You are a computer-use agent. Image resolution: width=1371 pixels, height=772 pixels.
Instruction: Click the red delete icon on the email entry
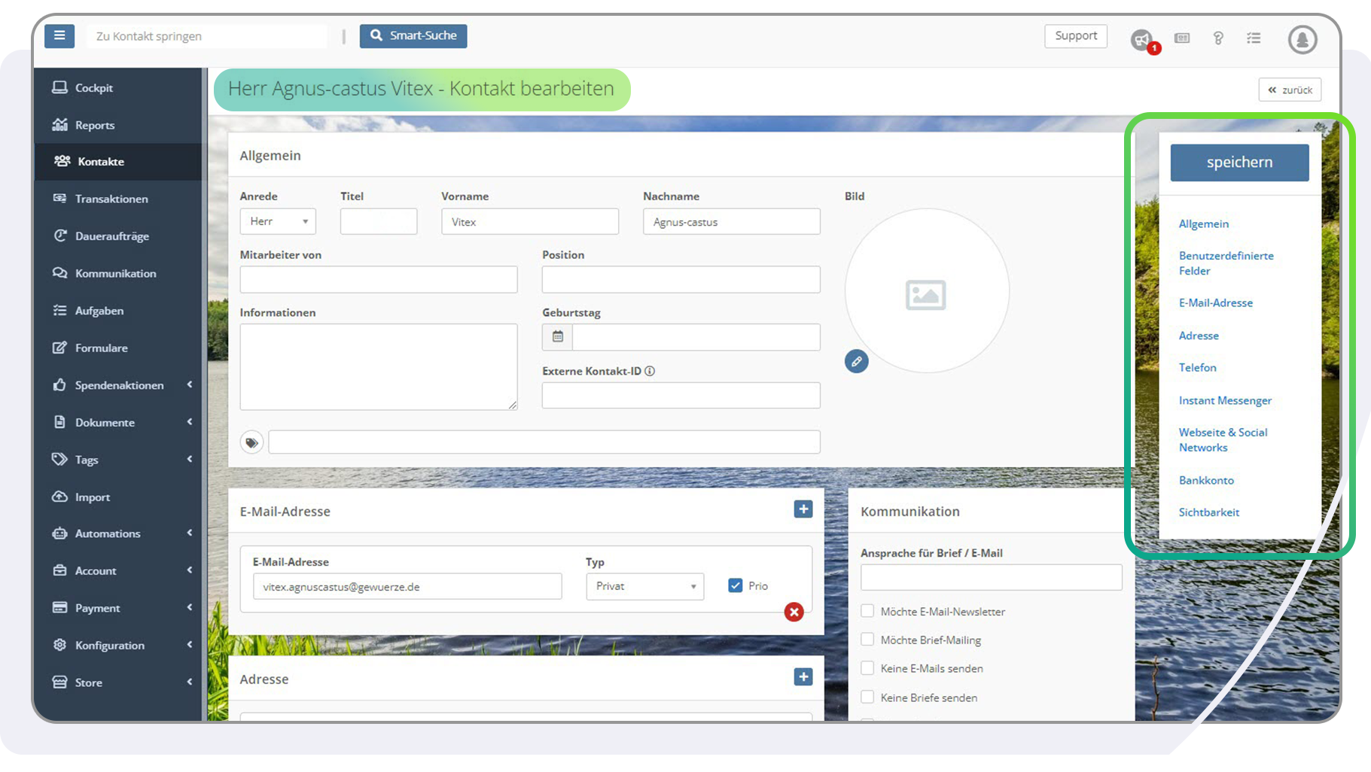(x=794, y=612)
